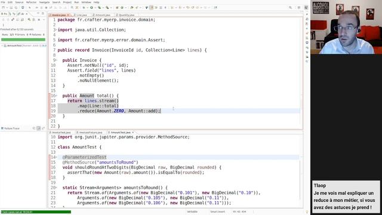The height and width of the screenshot is (215, 382).
Task: Click the Stop JUnit test run icon
Action: pyautogui.click(x=39, y=20)
